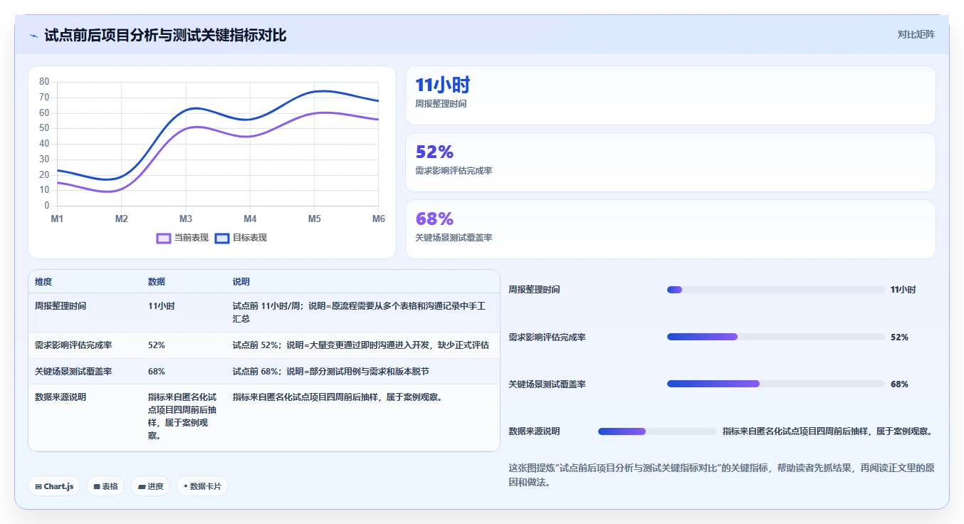This screenshot has height=524, width=964.
Task: Toggle the 目标表现 legend swatch
Action: [222, 239]
